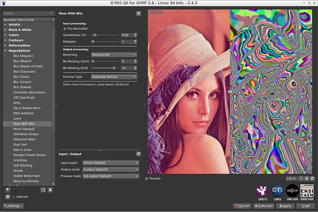Screen dimensions: 318x212
Task: Click the OK button
Action: (306, 206)
